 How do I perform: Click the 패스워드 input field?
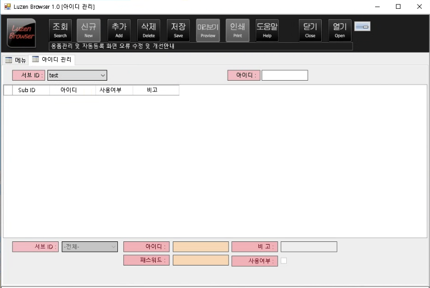(x=200, y=260)
